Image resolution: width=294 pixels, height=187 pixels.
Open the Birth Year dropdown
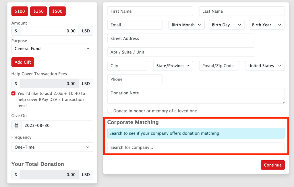click(267, 25)
